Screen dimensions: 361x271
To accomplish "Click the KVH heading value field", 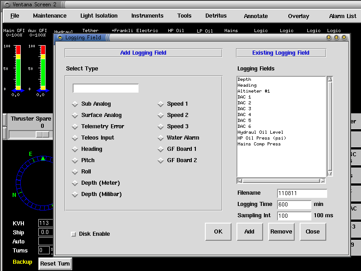I will point(46,223).
